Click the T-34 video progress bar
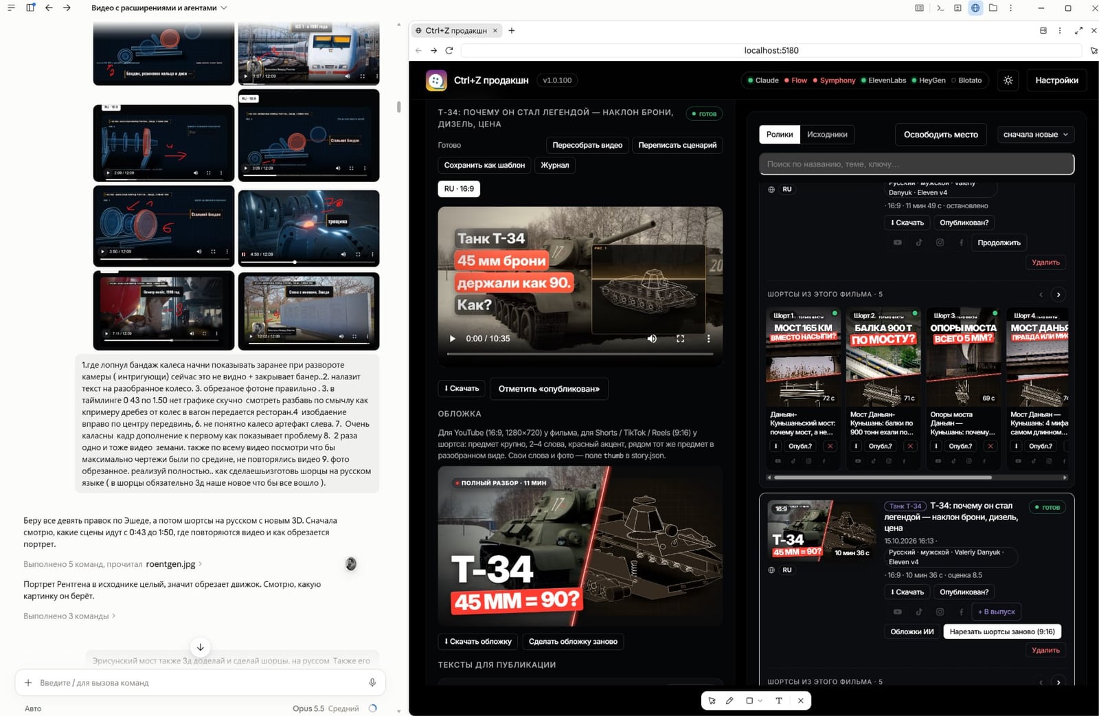The width and height of the screenshot is (1099, 716). click(580, 354)
